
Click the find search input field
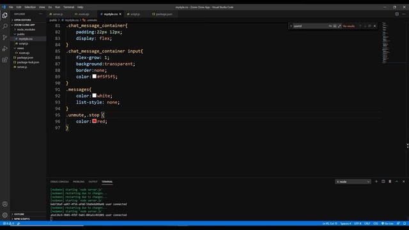[310, 26]
